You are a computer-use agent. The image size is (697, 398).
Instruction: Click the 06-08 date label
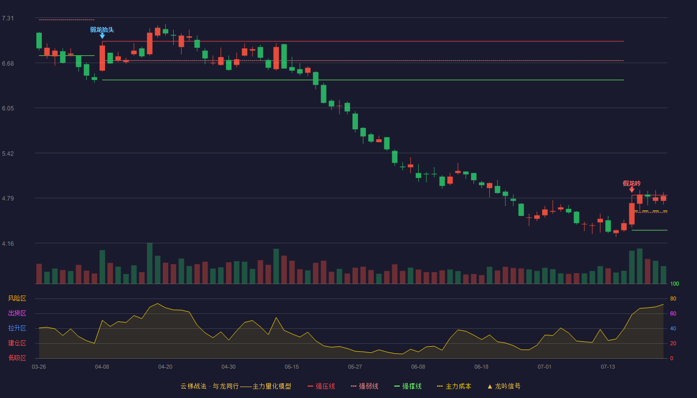click(418, 367)
